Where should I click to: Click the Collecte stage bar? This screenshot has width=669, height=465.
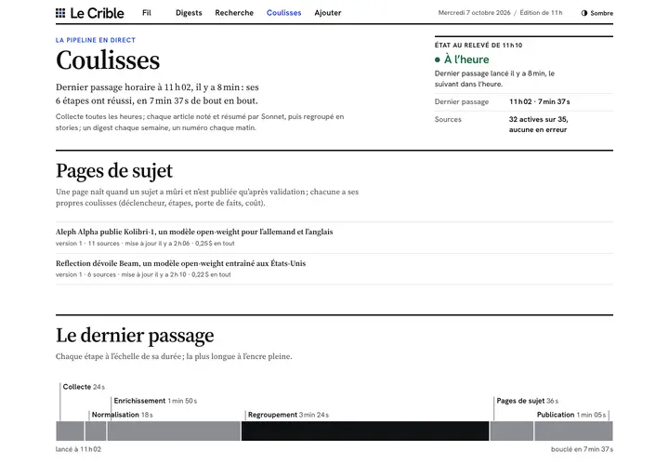(70, 431)
